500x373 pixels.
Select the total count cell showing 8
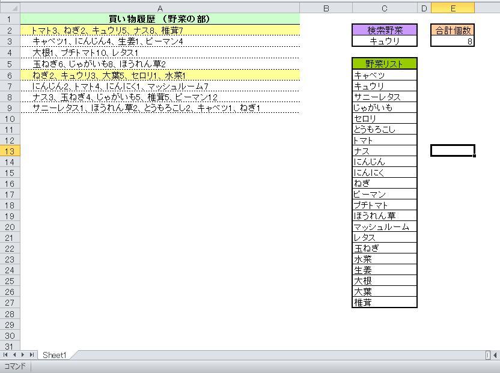[453, 41]
